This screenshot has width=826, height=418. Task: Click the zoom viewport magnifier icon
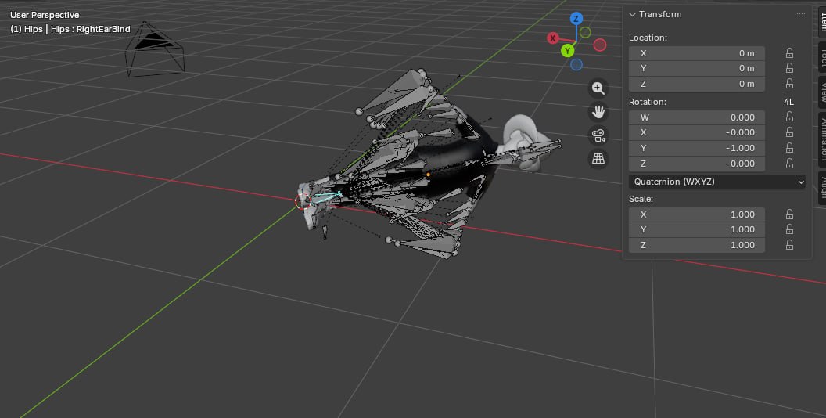click(x=598, y=88)
